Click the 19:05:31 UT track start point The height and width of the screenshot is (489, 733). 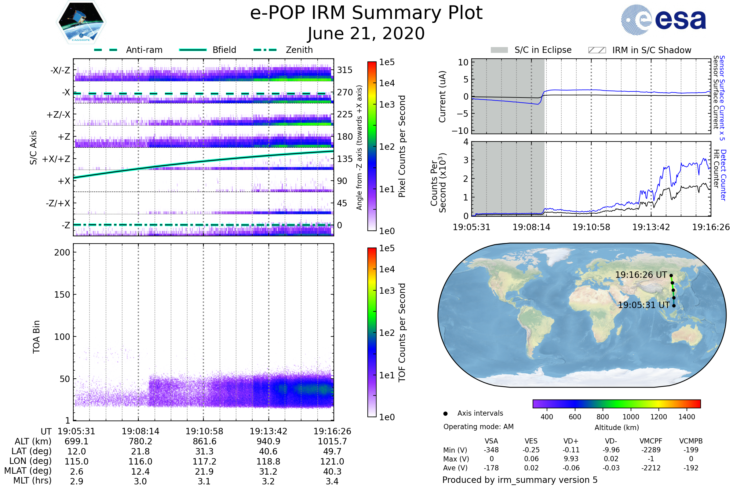click(x=674, y=306)
